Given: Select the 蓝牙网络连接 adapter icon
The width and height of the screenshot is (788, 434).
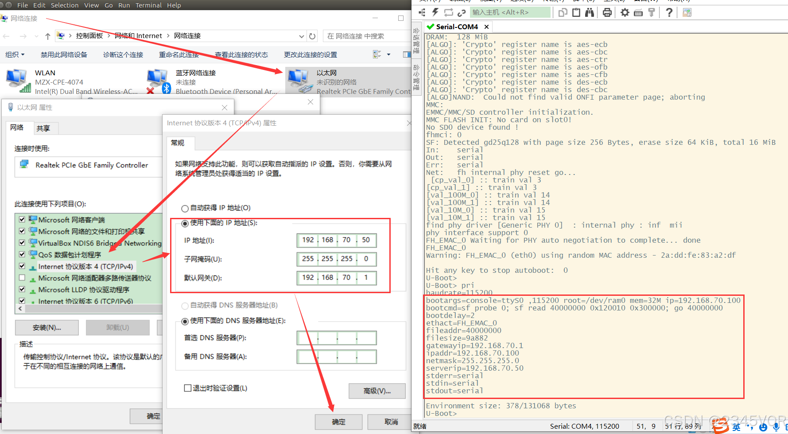Looking at the screenshot, I should [159, 81].
